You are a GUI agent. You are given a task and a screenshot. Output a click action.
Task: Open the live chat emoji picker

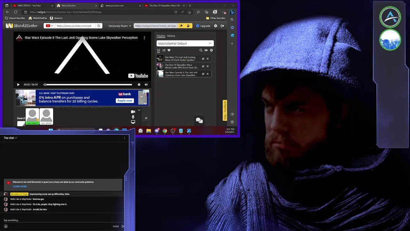[6, 226]
